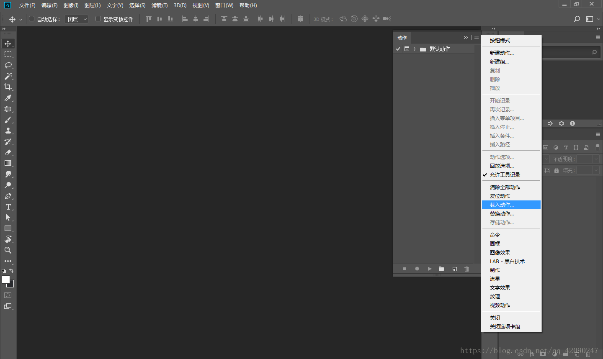Viewport: 603px width, 359px height.
Task: Choose 复位动作 menu entry
Action: pyautogui.click(x=511, y=196)
